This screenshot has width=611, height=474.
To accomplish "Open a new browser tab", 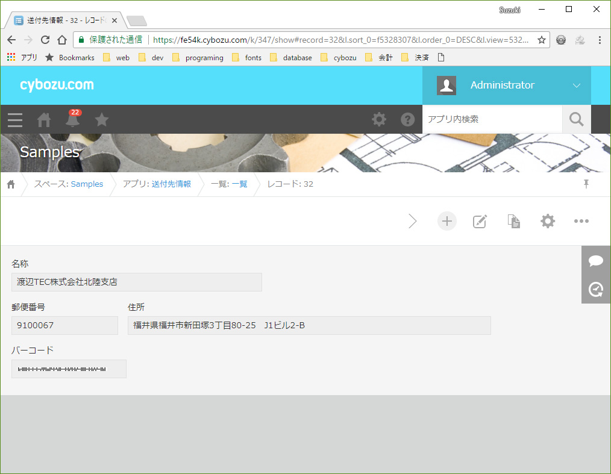I will tap(137, 20).
